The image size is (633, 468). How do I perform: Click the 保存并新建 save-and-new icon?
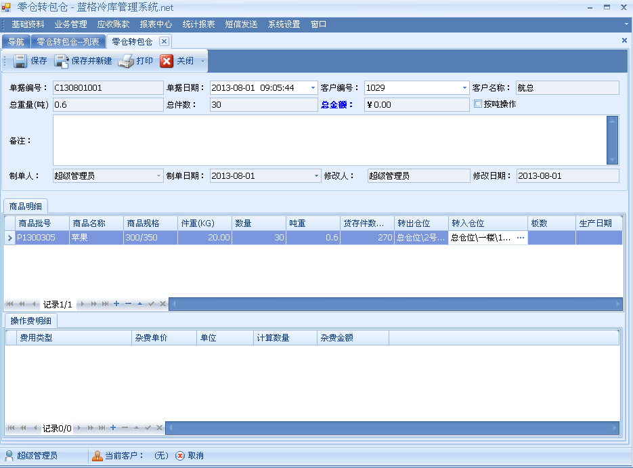(62, 61)
